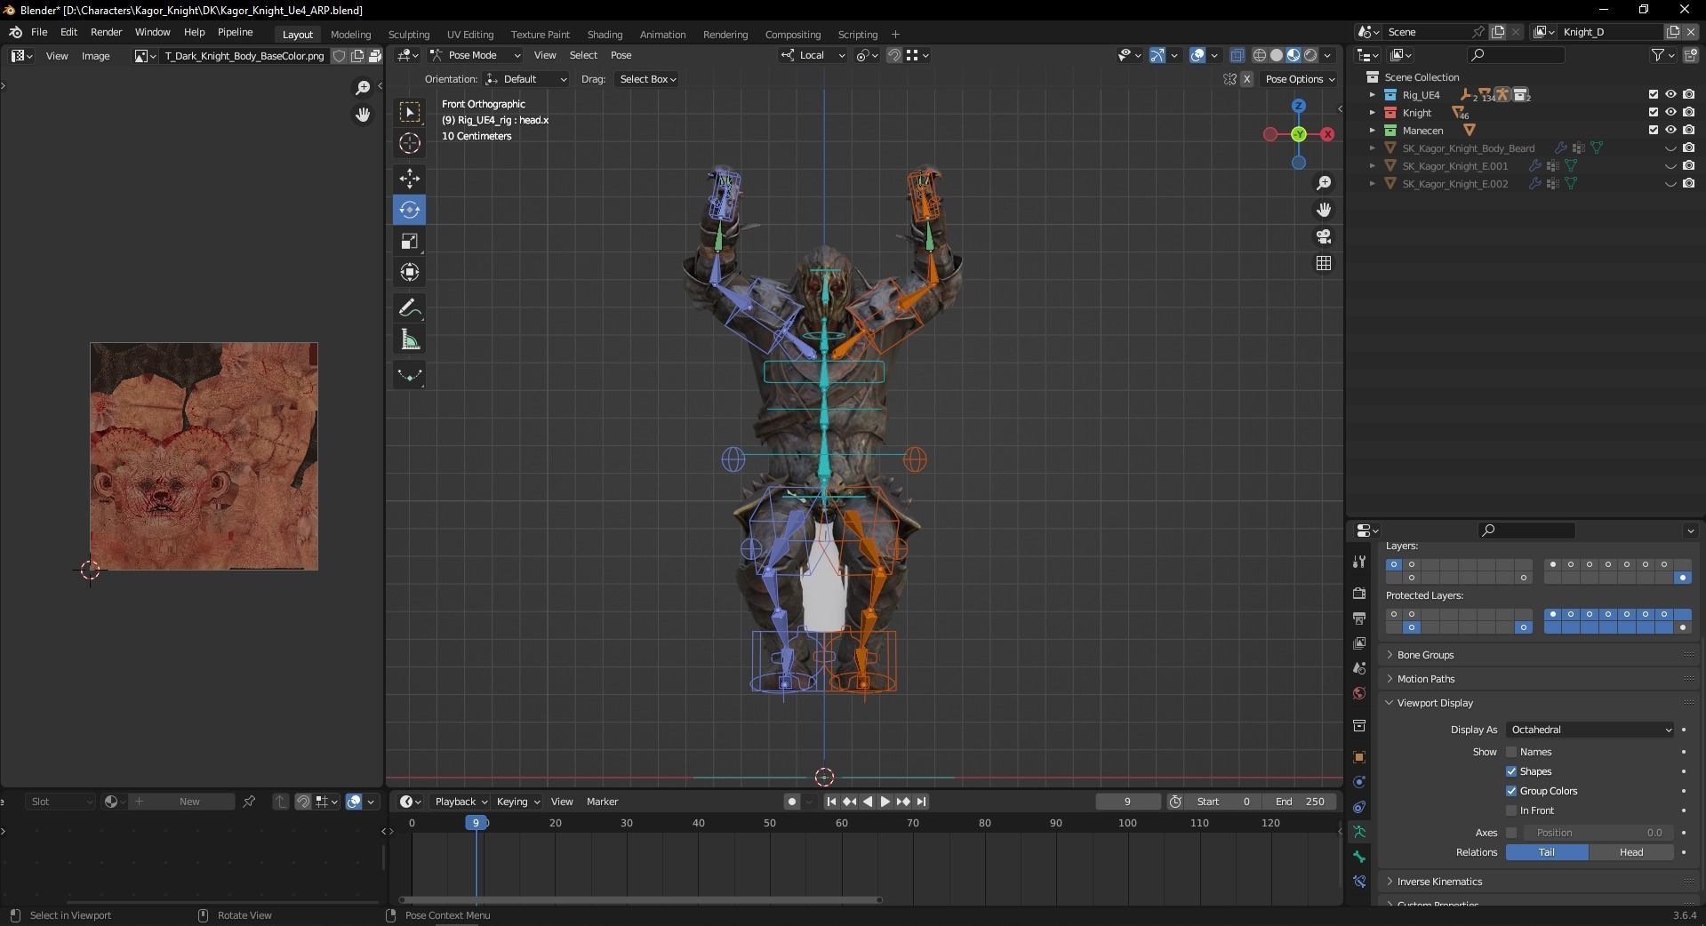Switch to the Animation workspace tab

662,35
